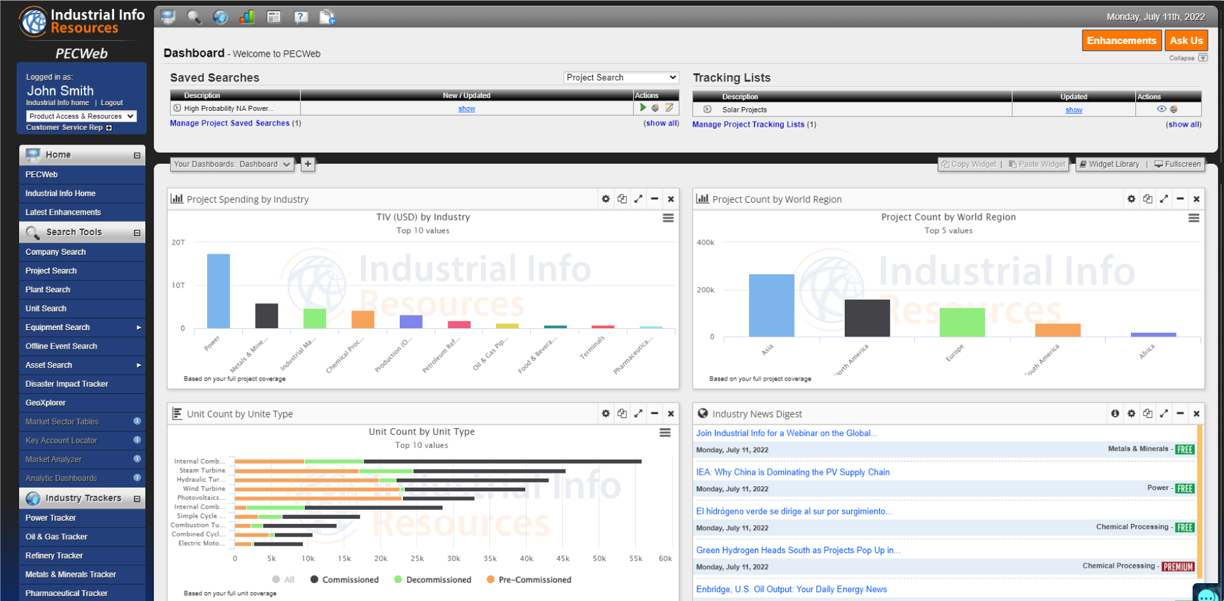Open settings gear of Project Count by World Region
The image size is (1224, 601).
(1132, 199)
